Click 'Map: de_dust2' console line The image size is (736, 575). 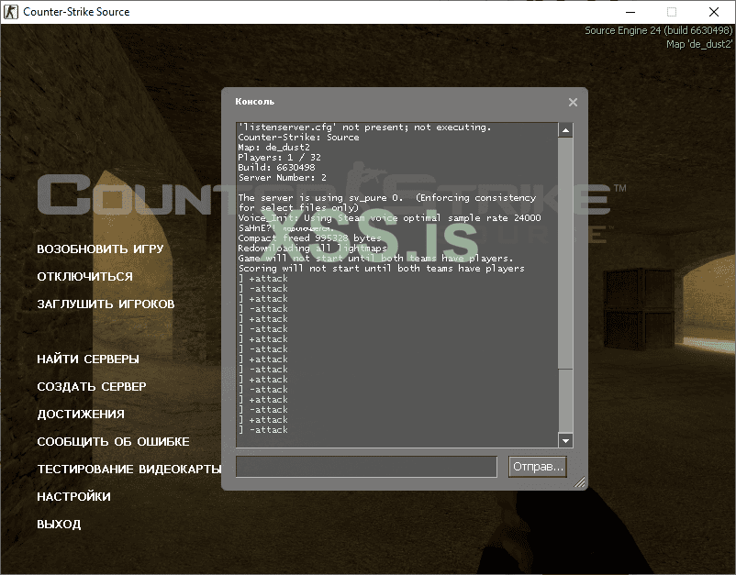point(273,148)
